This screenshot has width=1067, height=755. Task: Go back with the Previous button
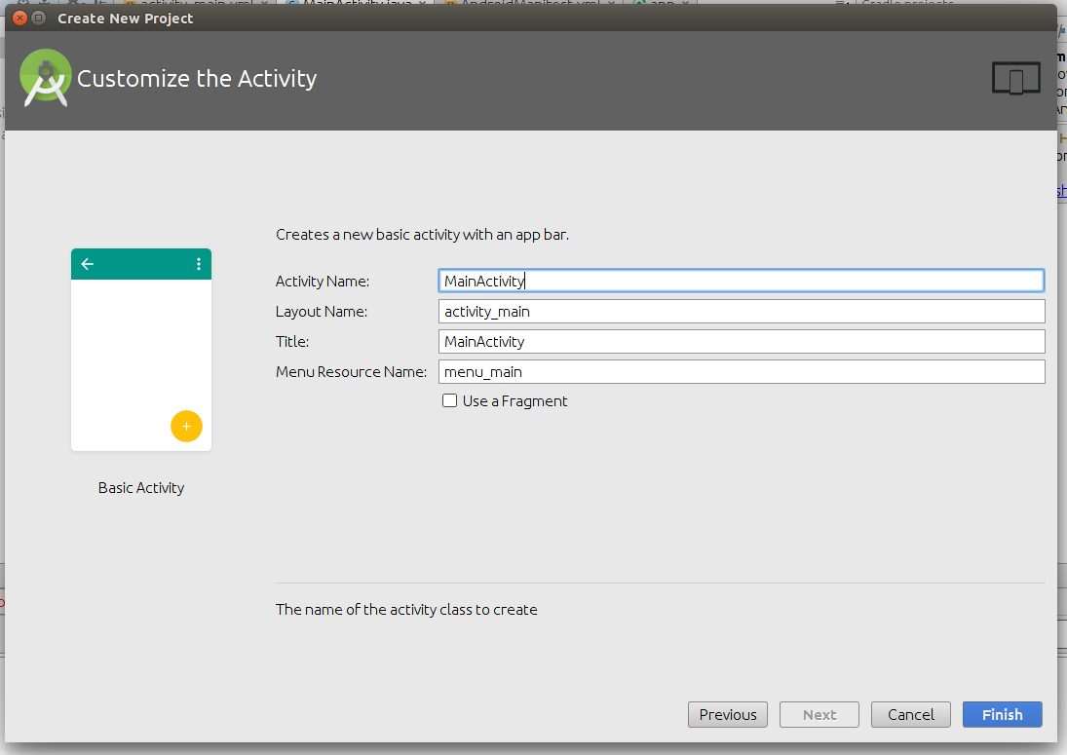click(x=727, y=714)
